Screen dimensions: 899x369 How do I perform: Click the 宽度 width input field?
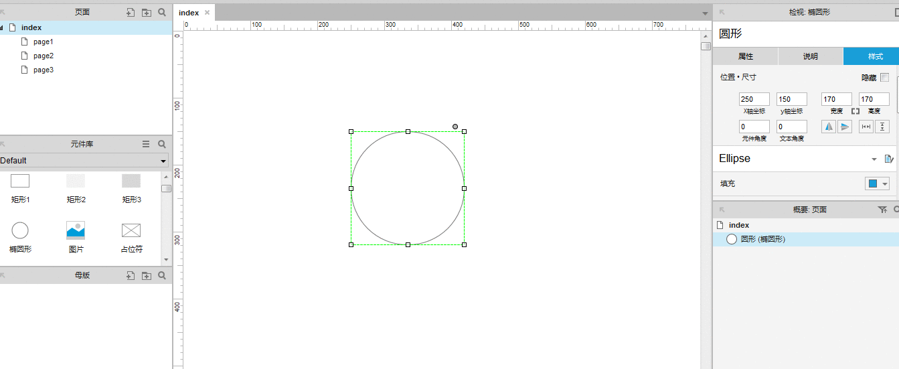click(837, 99)
